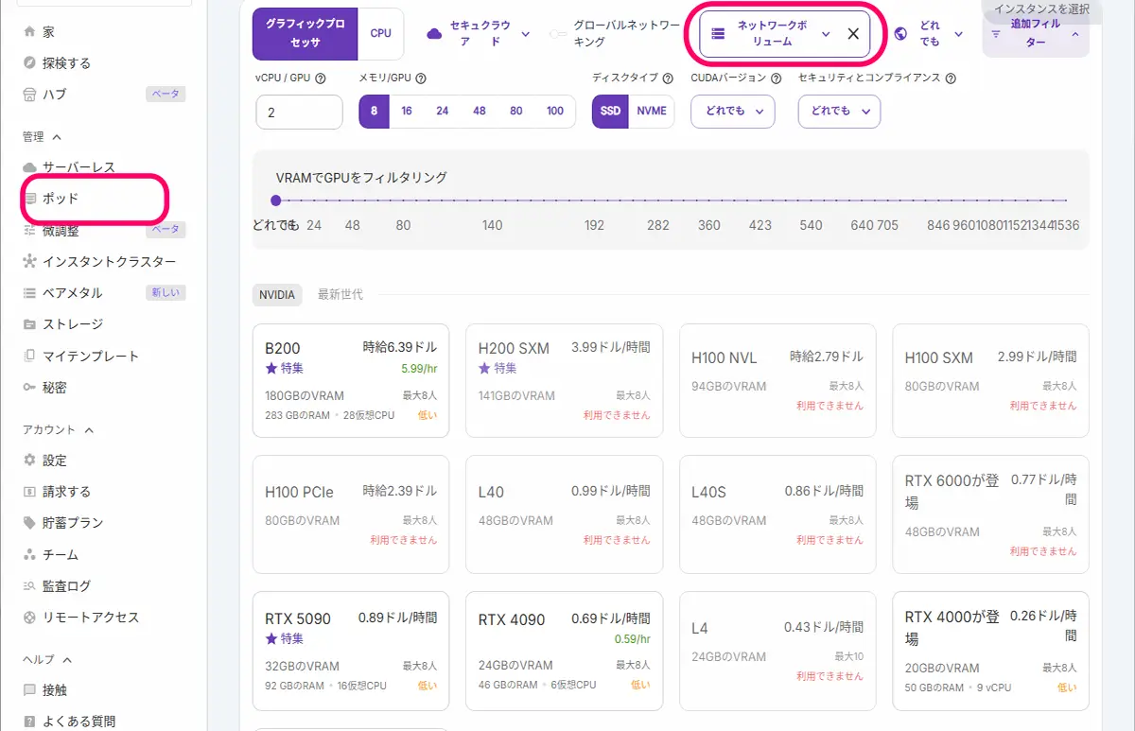This screenshot has height=731, width=1135.
Task: Select the インスタントクラスター cluster icon
Action: [29, 261]
